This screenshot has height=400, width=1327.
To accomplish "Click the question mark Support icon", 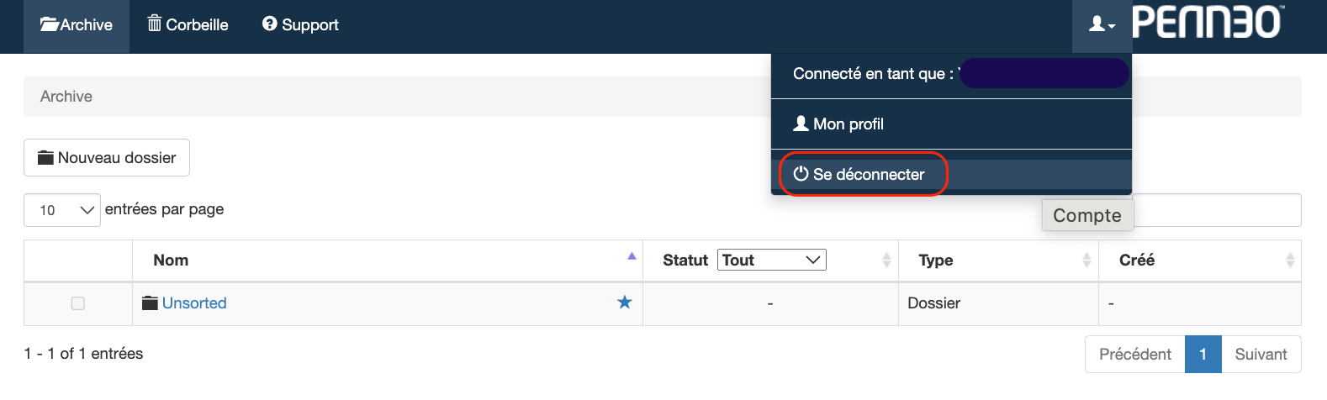I will (x=269, y=24).
